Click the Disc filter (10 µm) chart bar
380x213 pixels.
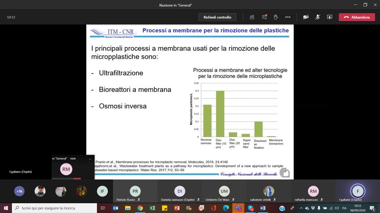(x=220, y=114)
